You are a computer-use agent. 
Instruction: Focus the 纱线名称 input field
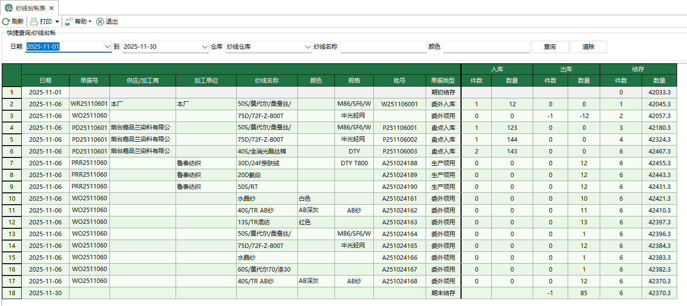pyautogui.click(x=383, y=47)
